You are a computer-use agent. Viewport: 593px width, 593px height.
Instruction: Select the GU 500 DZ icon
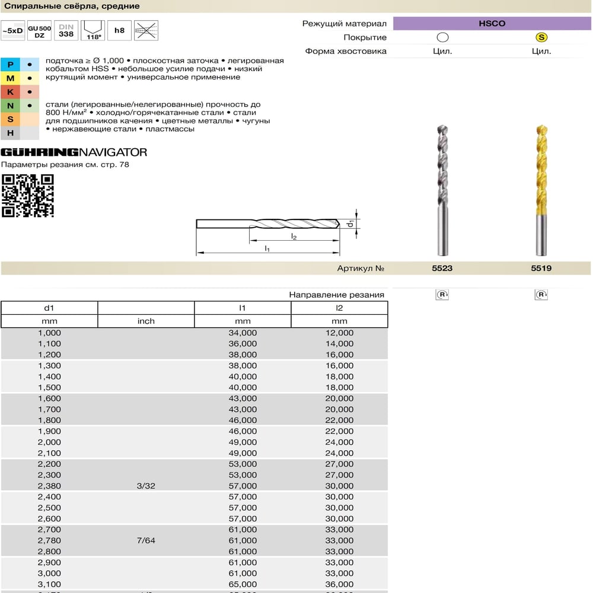(x=39, y=31)
